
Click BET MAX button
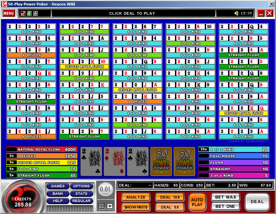pyautogui.click(x=225, y=197)
